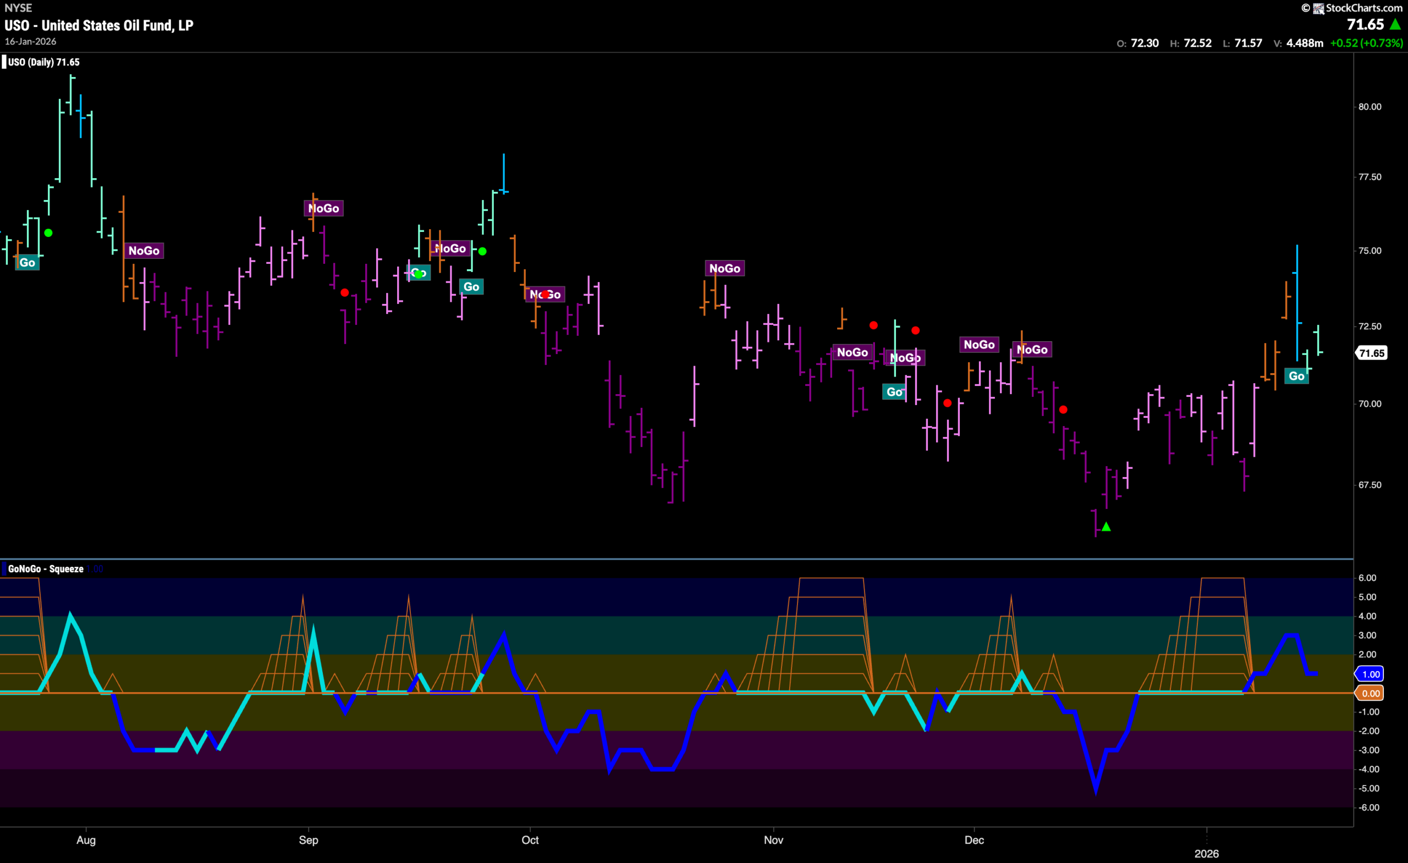Click the Sep label on time axis
Viewport: 1408px width, 863px height.
coord(309,840)
